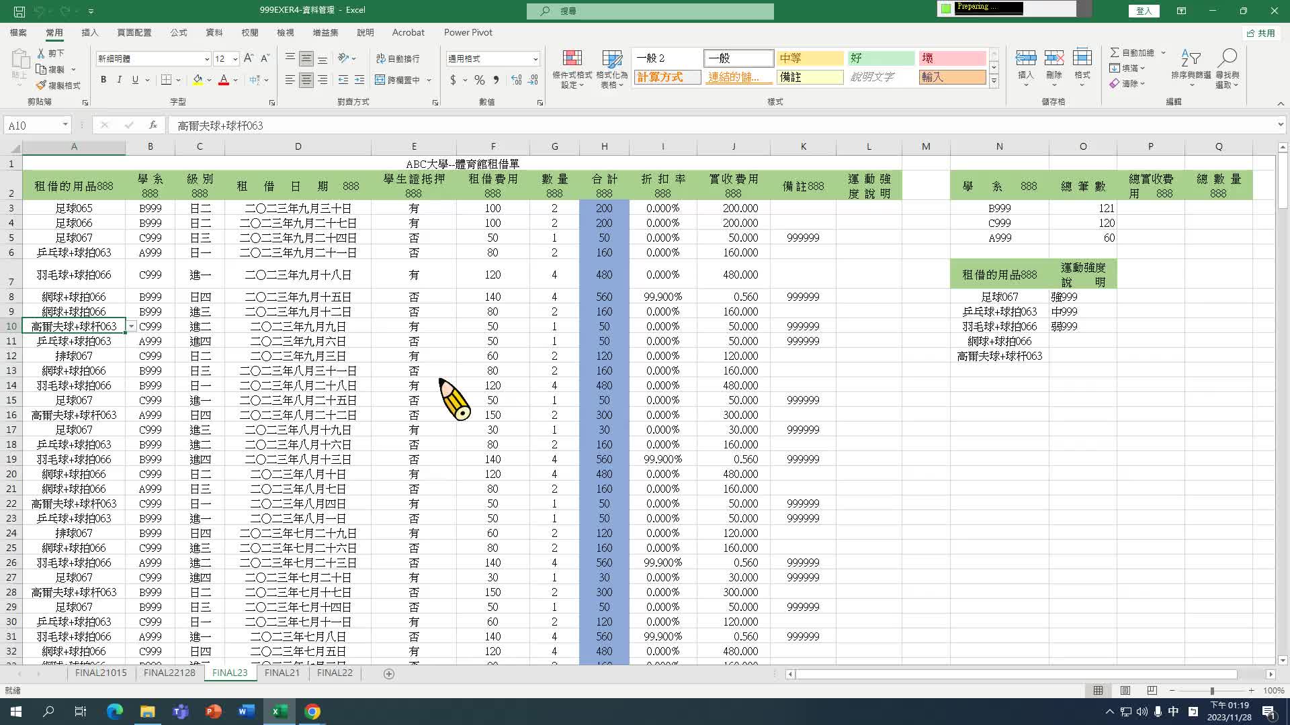
Task: Add a new sheet with plus icon
Action: [388, 673]
